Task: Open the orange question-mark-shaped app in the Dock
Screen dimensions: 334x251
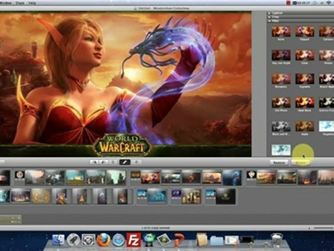Action: [x=179, y=240]
